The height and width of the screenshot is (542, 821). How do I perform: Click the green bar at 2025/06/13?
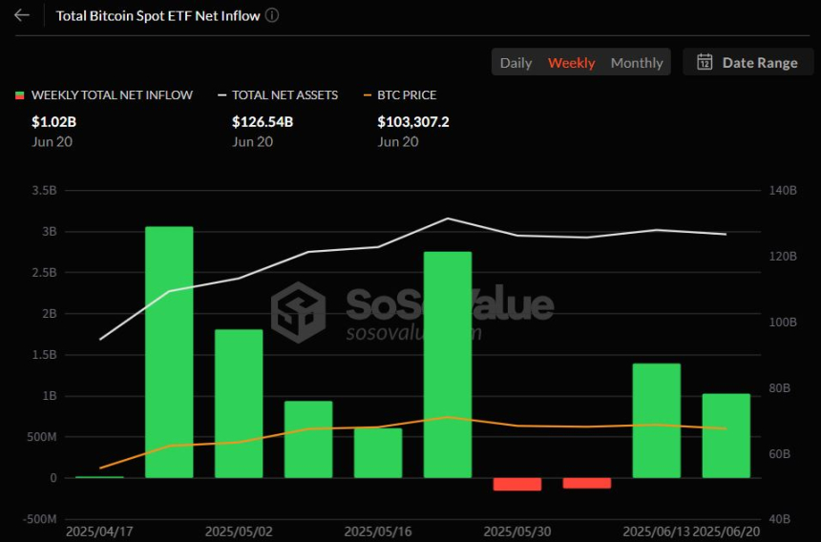[x=657, y=420]
